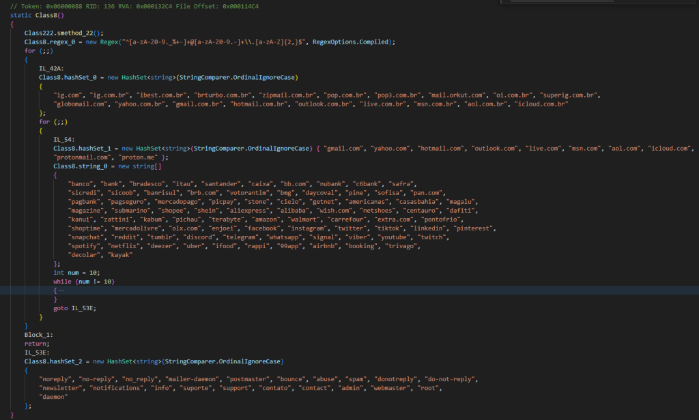Click the "sicredi" string
This screenshot has width=699, height=420.
tap(84, 193)
